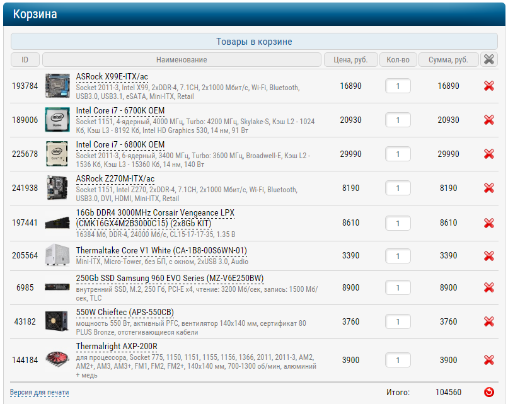Click the 'Версия для печати' link

pyautogui.click(x=40, y=392)
